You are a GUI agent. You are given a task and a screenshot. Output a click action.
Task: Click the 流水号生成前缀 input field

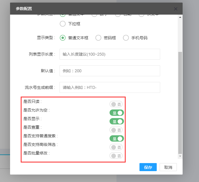pos(110,87)
